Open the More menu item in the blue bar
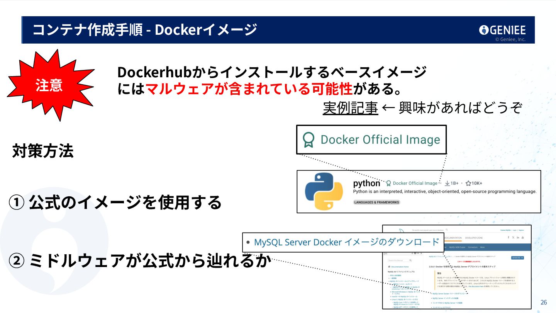The width and height of the screenshot is (556, 313). (x=482, y=247)
